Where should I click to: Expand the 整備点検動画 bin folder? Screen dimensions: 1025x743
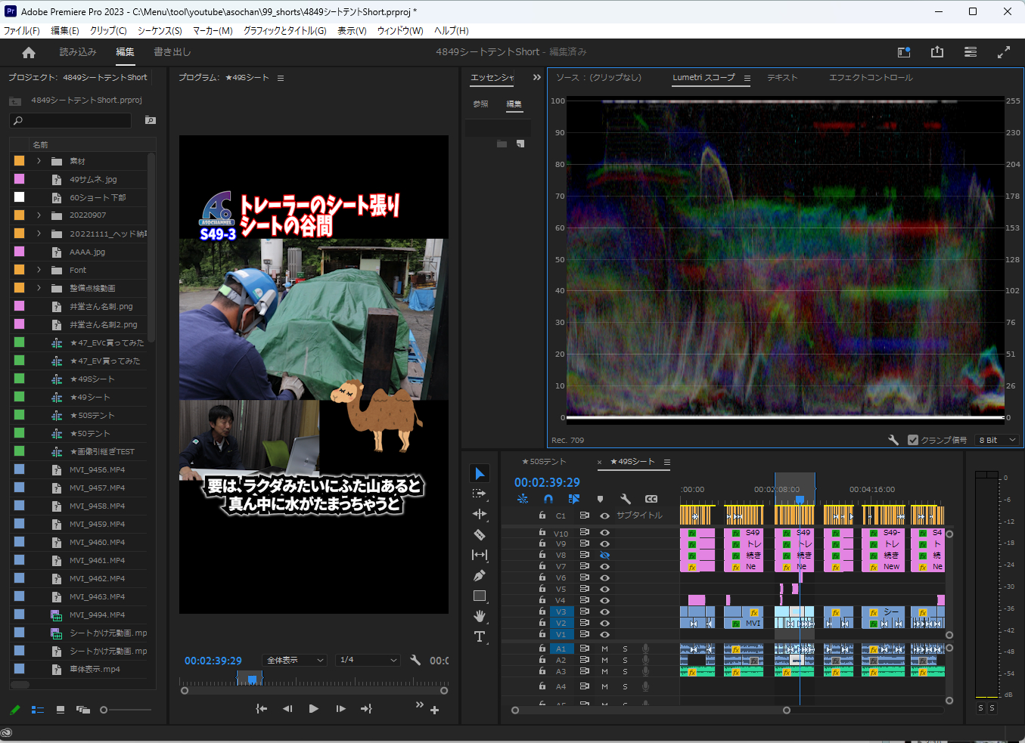tap(39, 288)
